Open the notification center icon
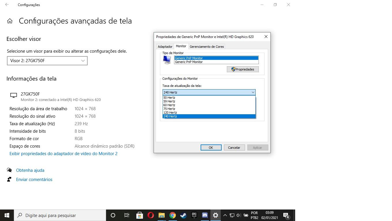The image size is (392, 221). tap(286, 215)
